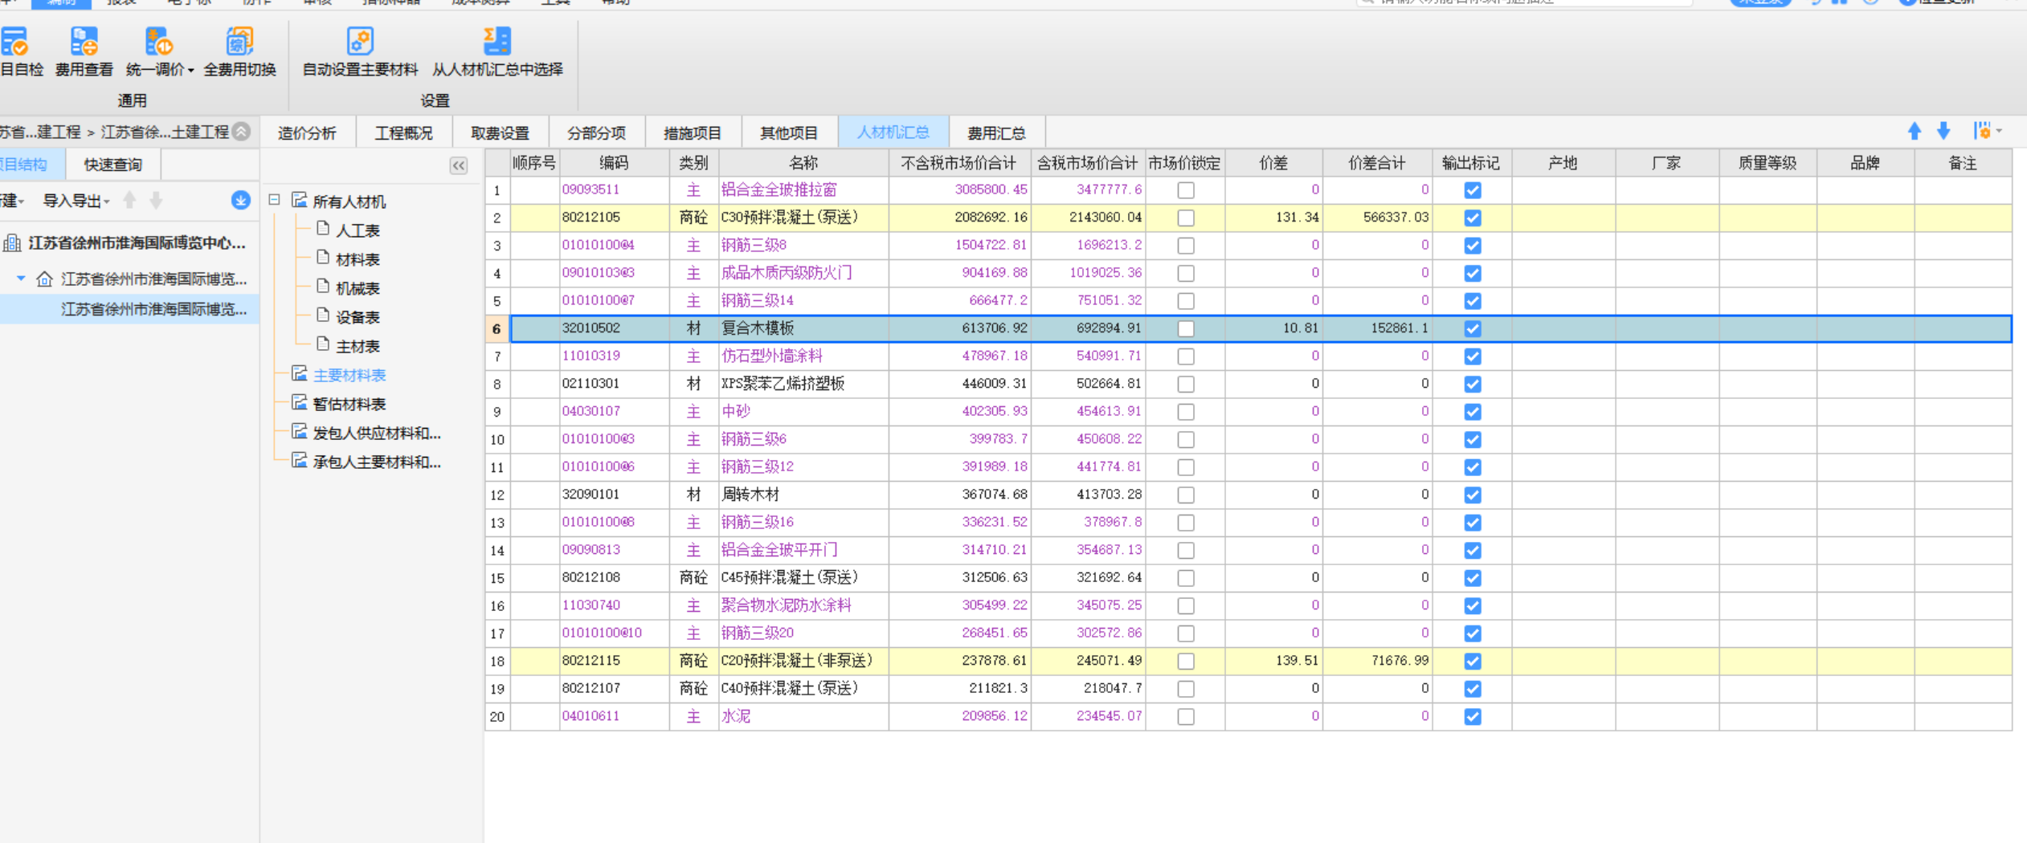
Task: Uncheck 输出标记 for 水泥 row
Action: [1473, 716]
